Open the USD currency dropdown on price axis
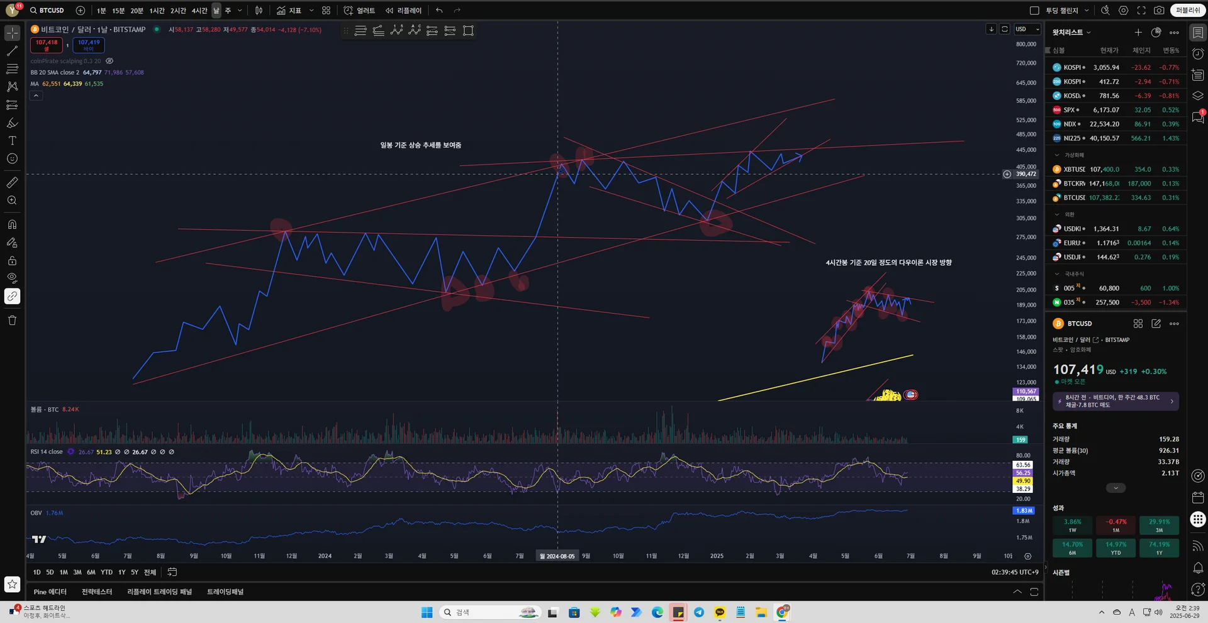The width and height of the screenshot is (1208, 623). tap(1027, 30)
